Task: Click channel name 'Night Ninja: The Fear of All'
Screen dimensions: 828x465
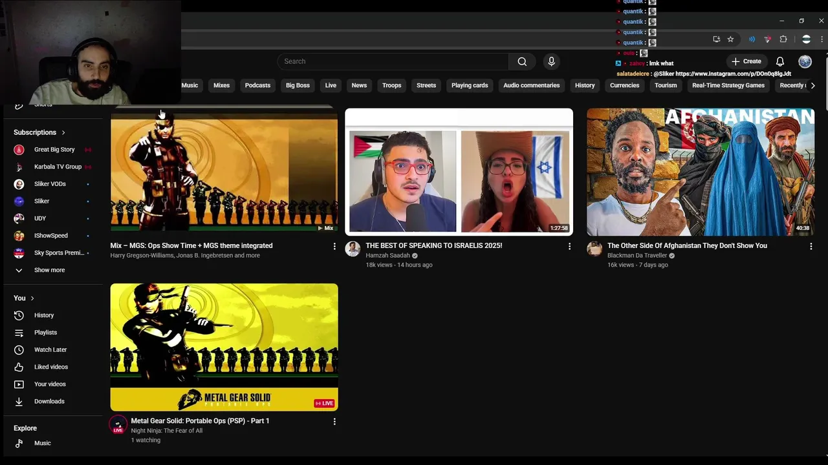Action: 167,431
